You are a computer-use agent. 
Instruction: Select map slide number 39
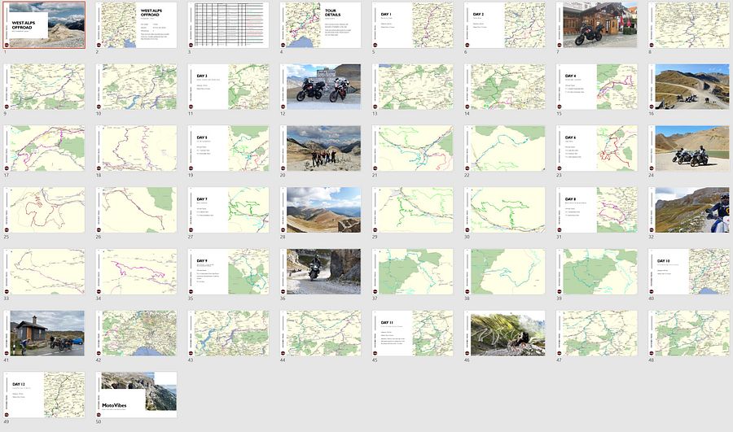click(597, 272)
